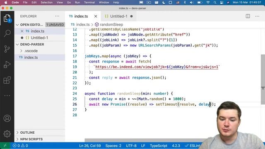Click the remote window indicator in status bar

coord(5,145)
